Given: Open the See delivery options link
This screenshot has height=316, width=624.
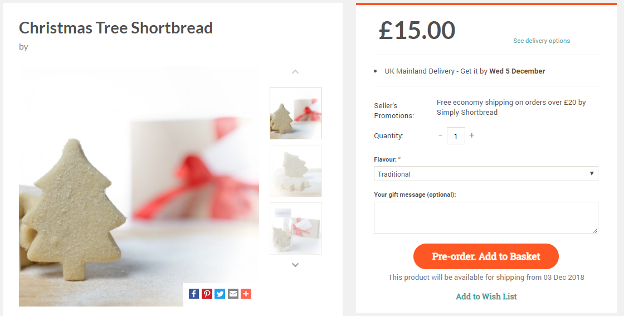Looking at the screenshot, I should tap(542, 41).
